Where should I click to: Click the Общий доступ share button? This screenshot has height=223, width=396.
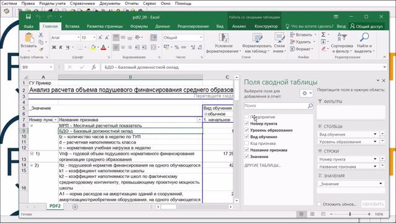point(366,26)
